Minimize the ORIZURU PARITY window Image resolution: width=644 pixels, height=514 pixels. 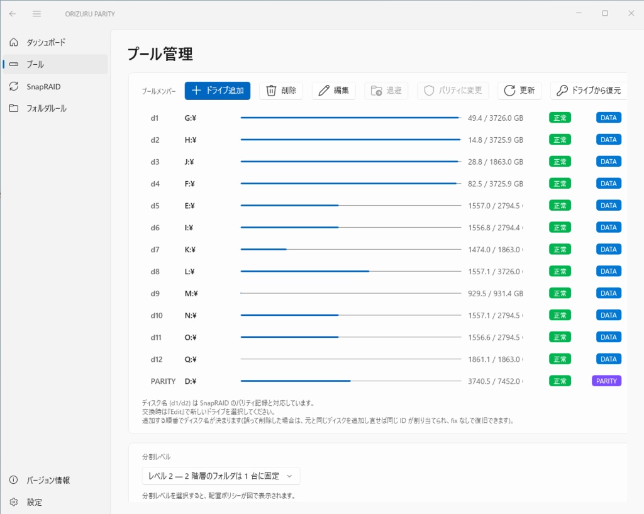[579, 13]
